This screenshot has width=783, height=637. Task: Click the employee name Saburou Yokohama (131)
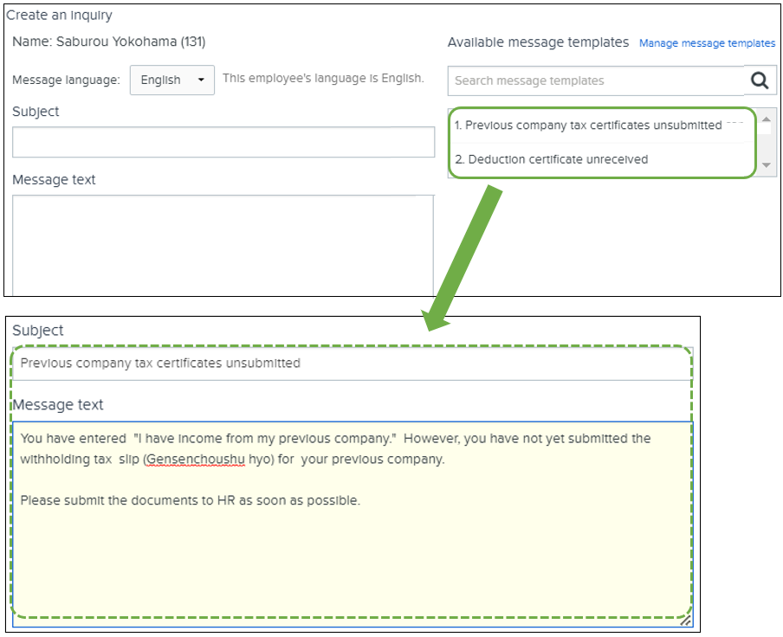point(109,42)
